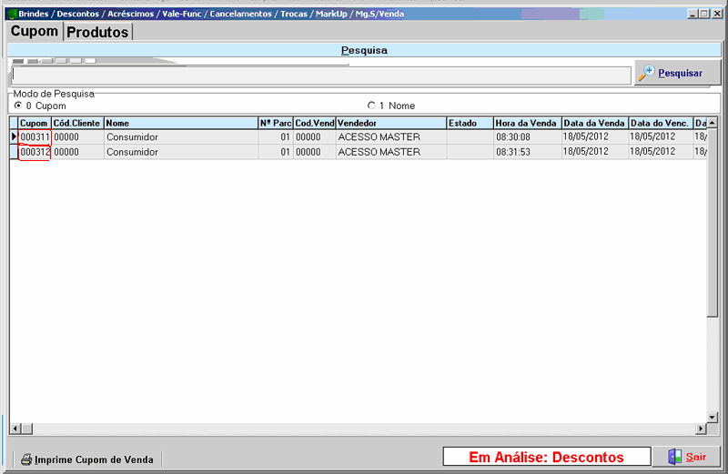Click the magnifier icon on Pesquisar button
728x474 pixels.
pyautogui.click(x=647, y=73)
